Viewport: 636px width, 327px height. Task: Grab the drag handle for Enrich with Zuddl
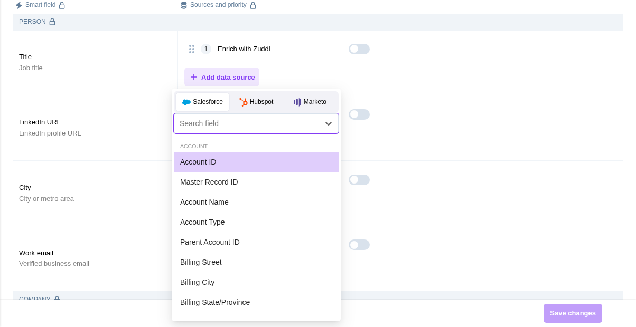[192, 49]
